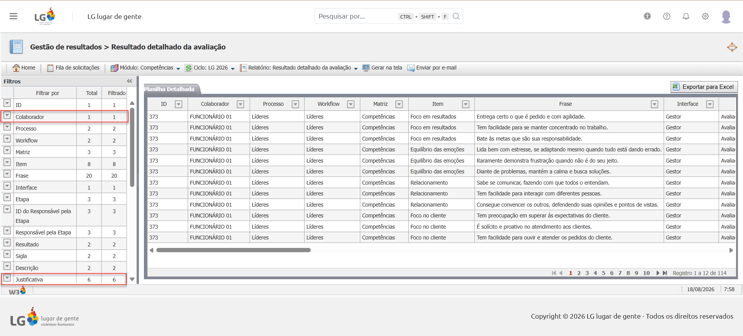Expand the Colaborador filter row
The width and height of the screenshot is (743, 336).
(7, 115)
